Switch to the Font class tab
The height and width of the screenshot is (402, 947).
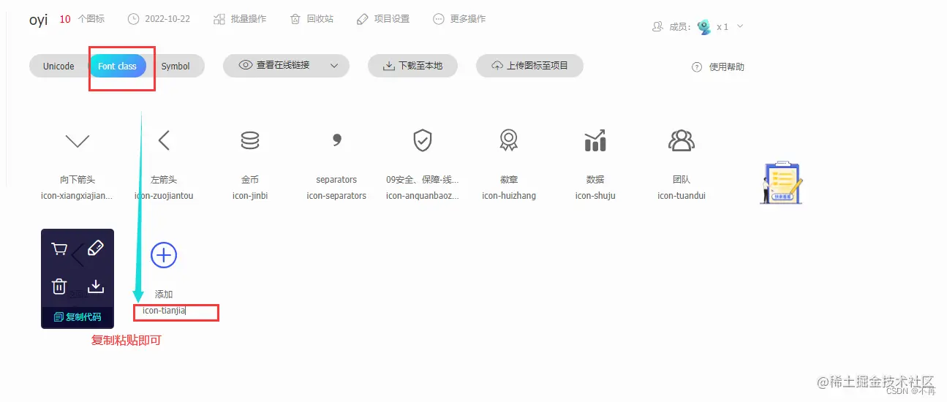pyautogui.click(x=117, y=66)
